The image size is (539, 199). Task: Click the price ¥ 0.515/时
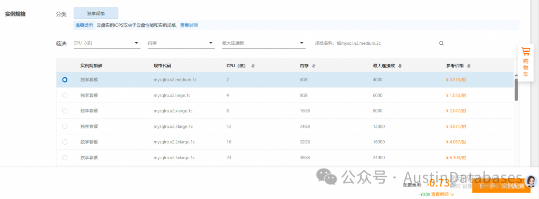tap(456, 80)
